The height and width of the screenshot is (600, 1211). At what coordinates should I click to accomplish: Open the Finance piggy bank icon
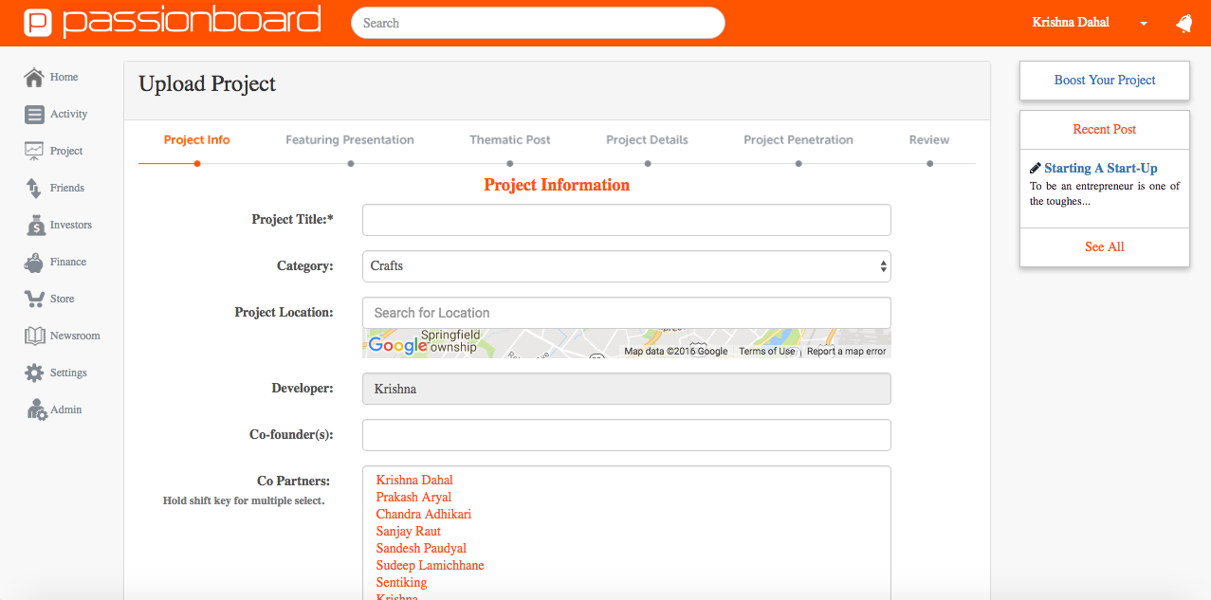[x=34, y=263]
